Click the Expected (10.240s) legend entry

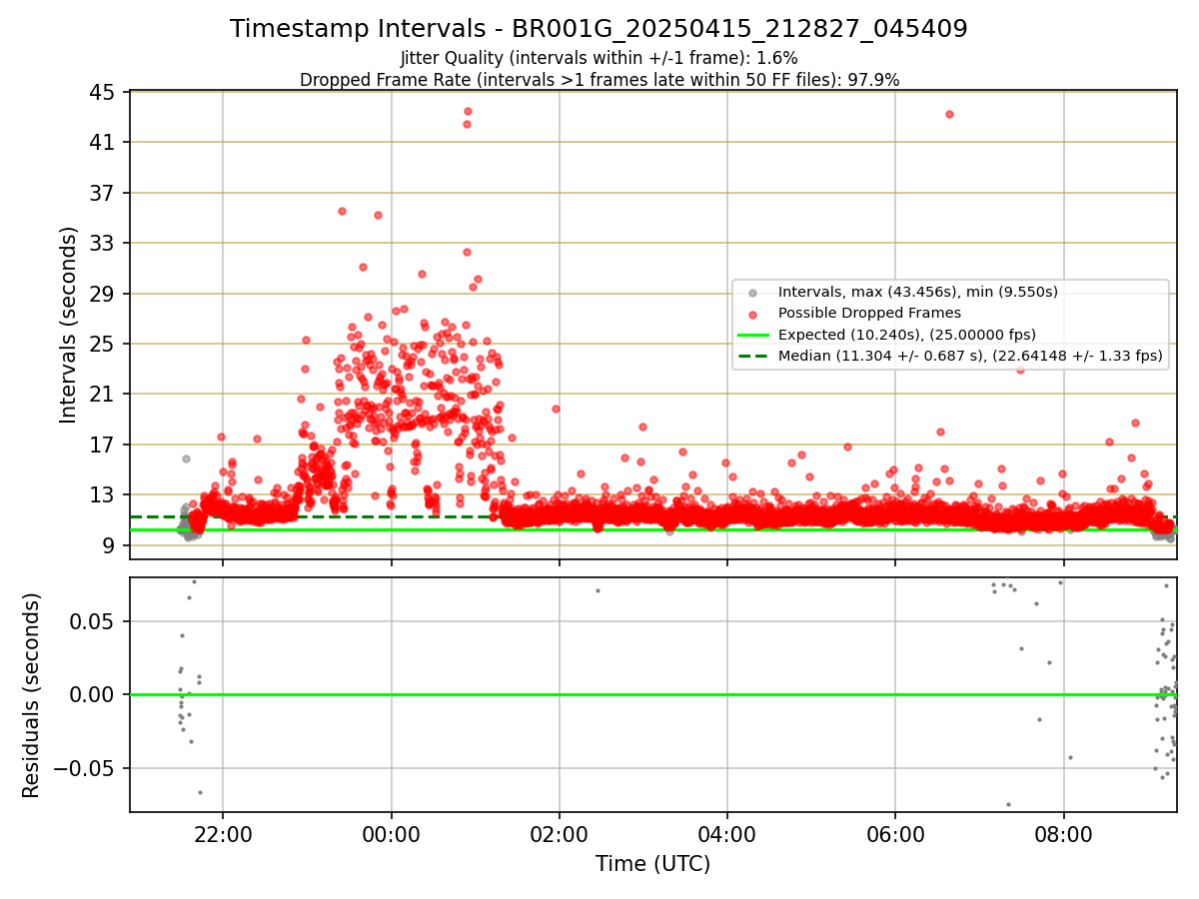906,335
